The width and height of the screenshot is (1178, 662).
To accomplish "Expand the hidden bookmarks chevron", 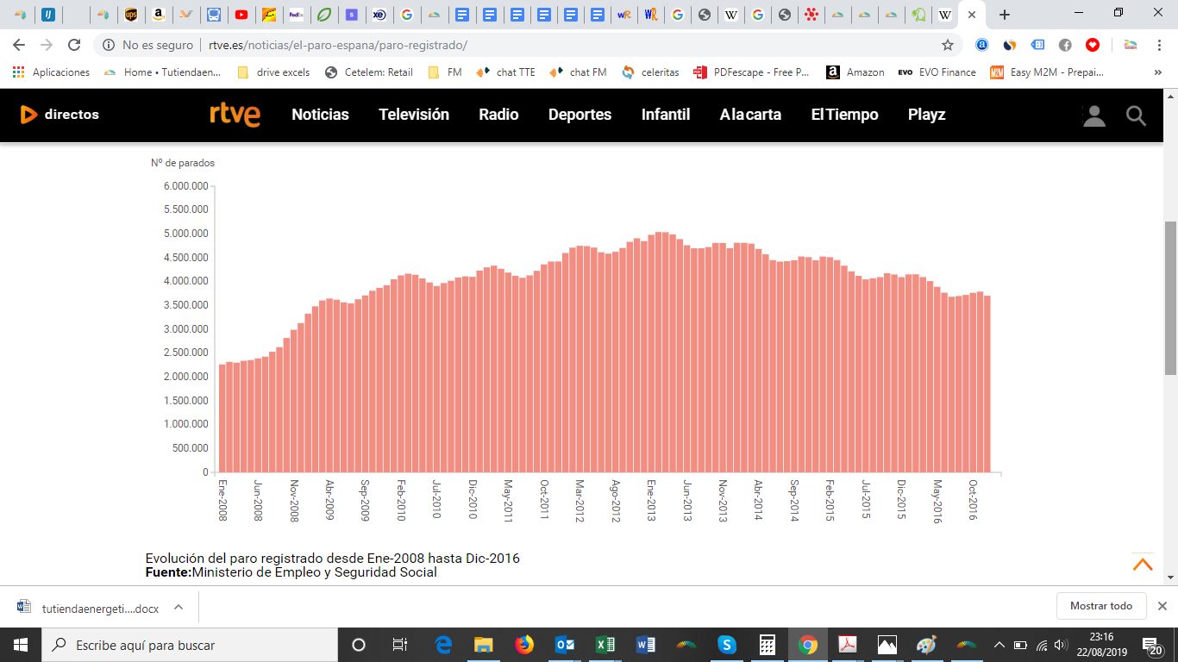I will pos(1157,72).
